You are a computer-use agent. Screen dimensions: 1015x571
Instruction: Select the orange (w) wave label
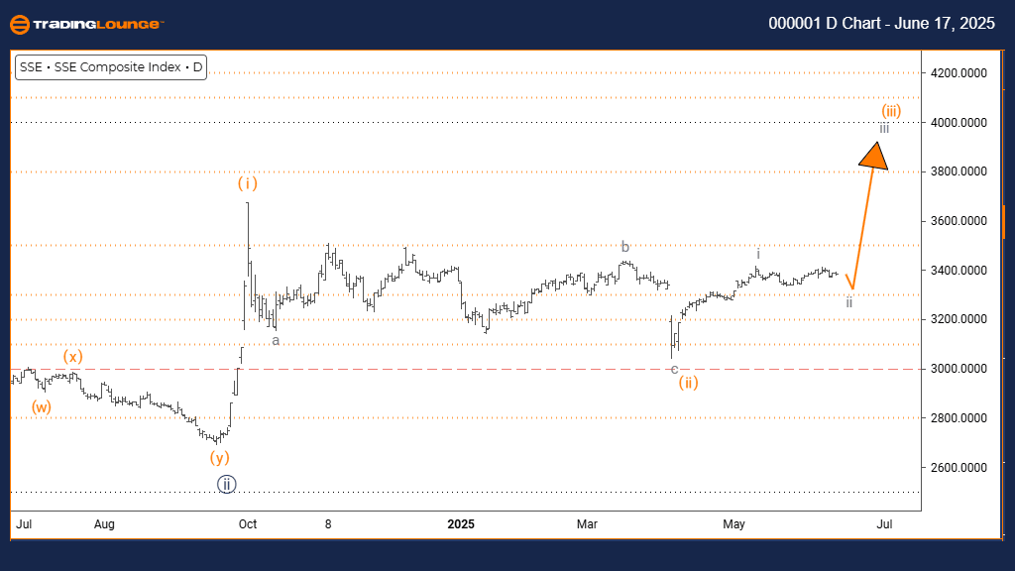[42, 406]
